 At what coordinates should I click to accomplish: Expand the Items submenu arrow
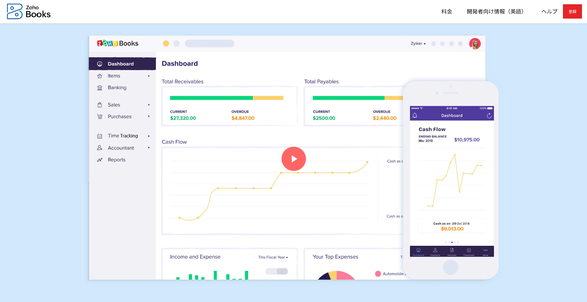coord(149,76)
